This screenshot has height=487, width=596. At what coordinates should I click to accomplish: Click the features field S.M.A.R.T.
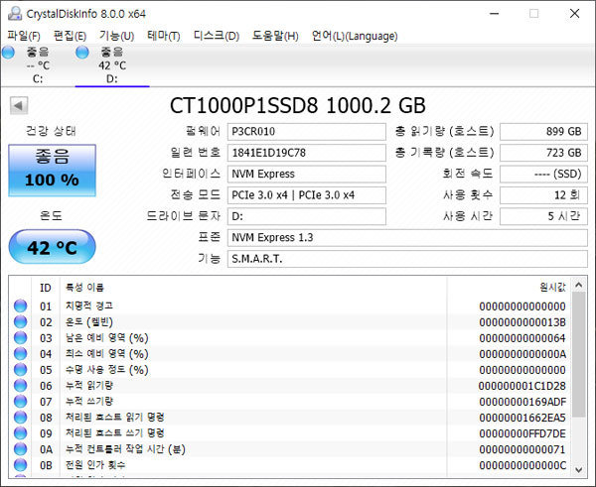[407, 259]
